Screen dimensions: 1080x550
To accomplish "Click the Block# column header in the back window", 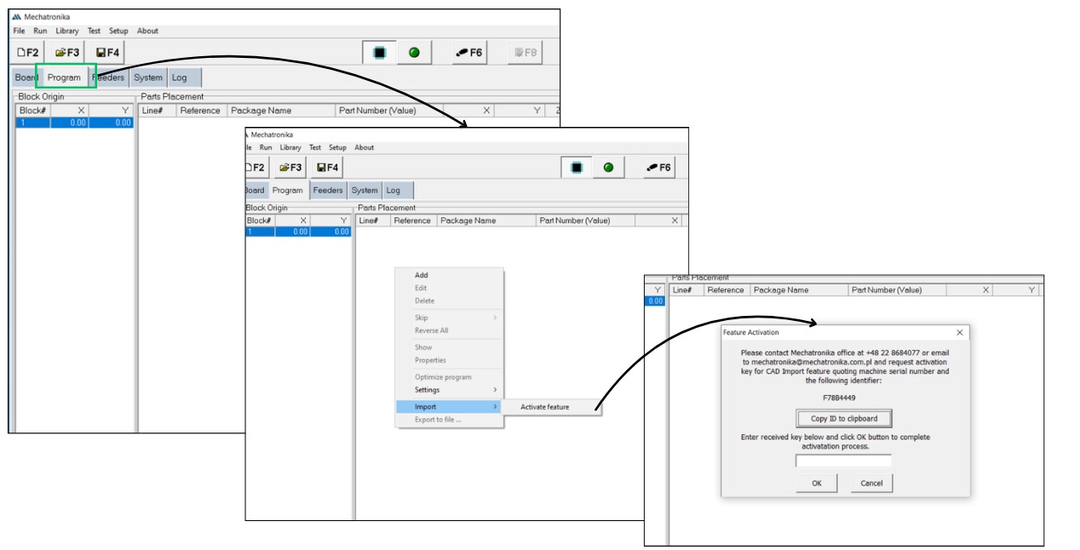I will pos(33,111).
